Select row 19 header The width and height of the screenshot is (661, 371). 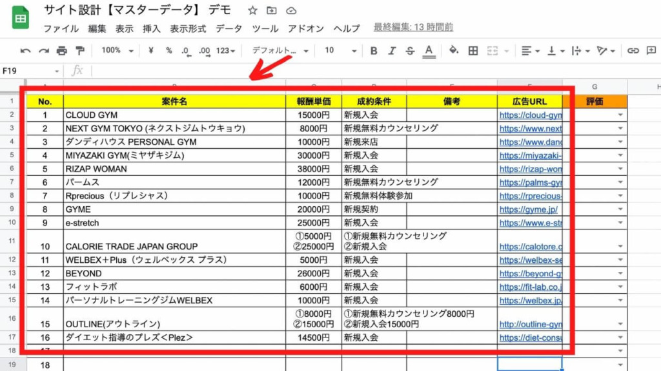tap(12, 365)
